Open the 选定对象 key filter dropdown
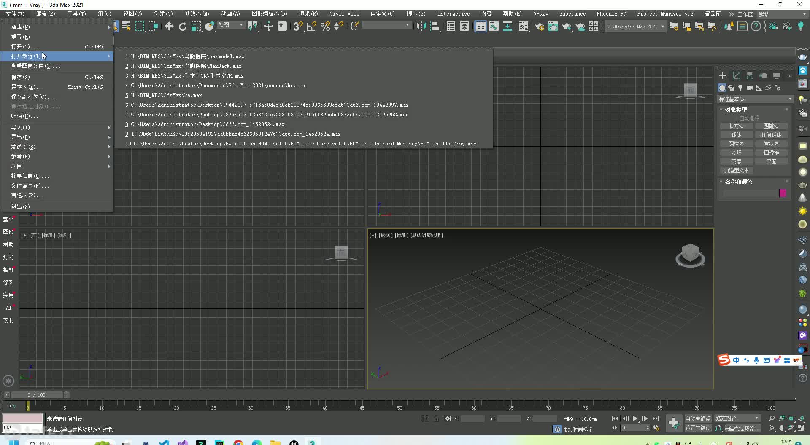 pyautogui.click(x=737, y=418)
